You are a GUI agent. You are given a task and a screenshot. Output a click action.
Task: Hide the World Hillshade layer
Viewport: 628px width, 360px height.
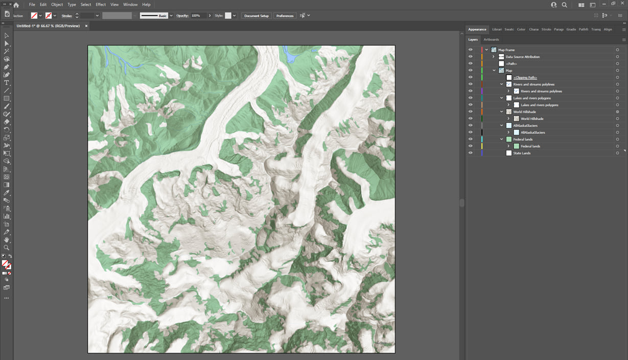coord(471,111)
